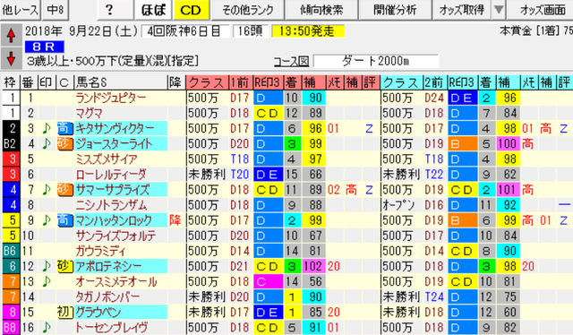Click the cyan クラス column header
Screen dimensions: 573x335
click(401, 82)
